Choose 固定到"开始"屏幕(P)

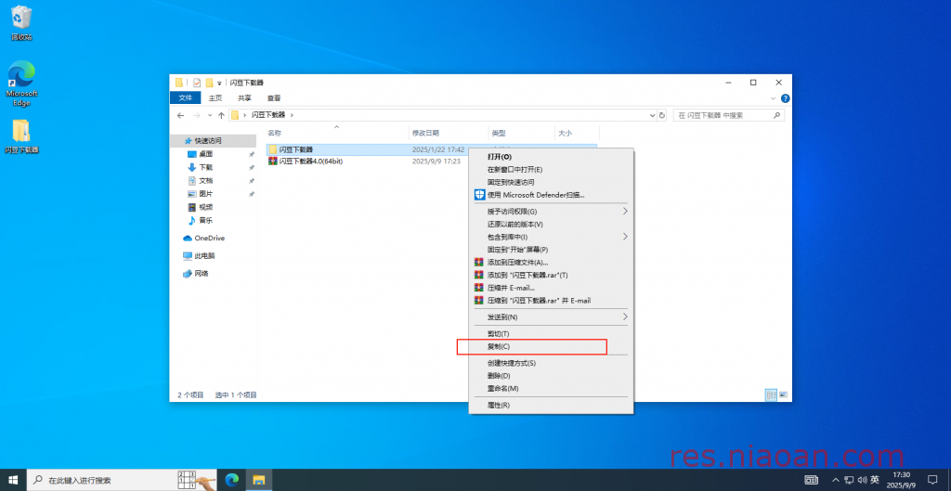pyautogui.click(x=551, y=250)
